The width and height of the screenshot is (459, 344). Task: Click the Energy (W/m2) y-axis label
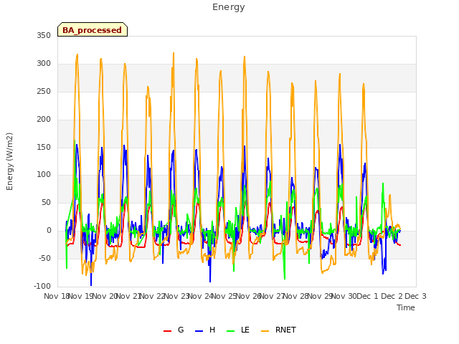click(9, 161)
